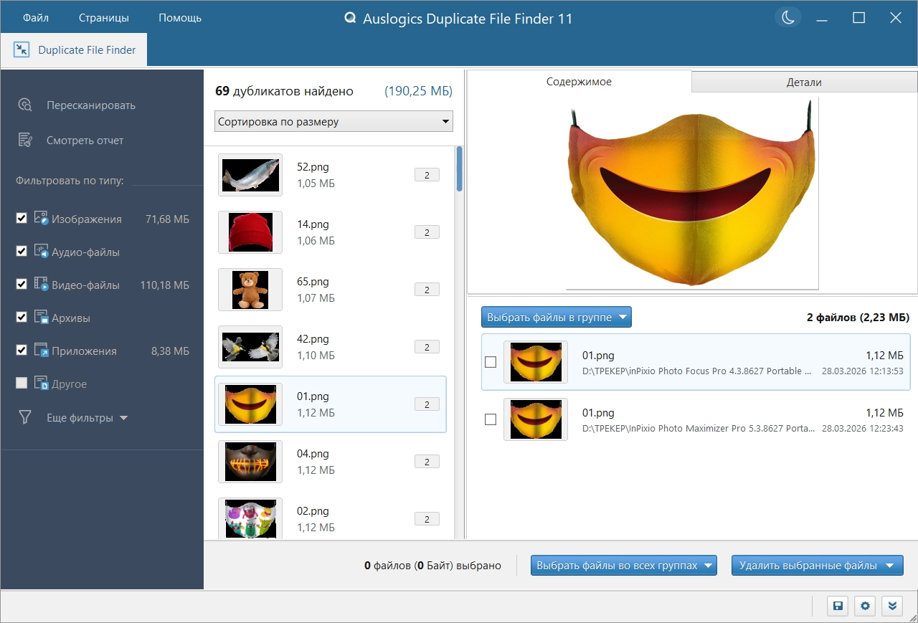This screenshot has height=623, width=918.
Task: Uncheck the Приложения filter checkbox
Action: pos(22,351)
